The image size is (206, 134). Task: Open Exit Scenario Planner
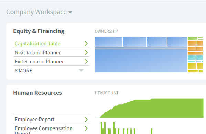(39, 61)
